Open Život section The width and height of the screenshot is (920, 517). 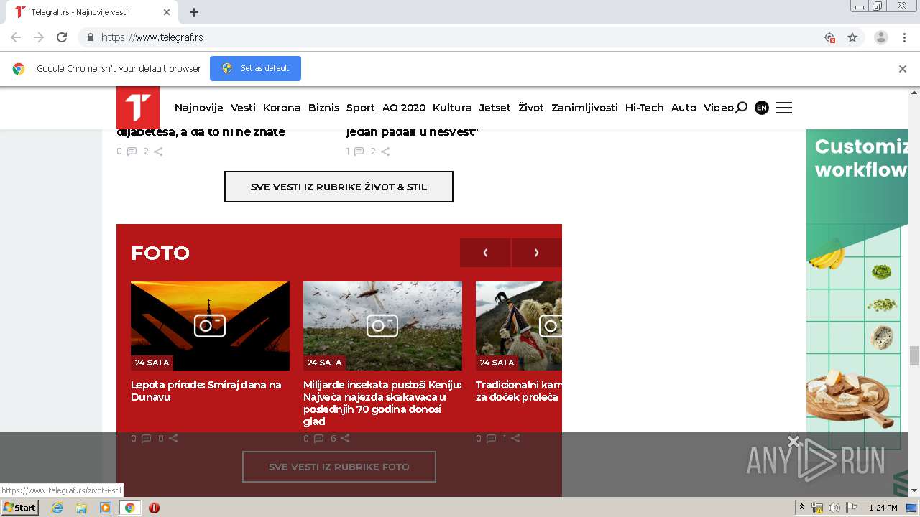[x=531, y=108]
